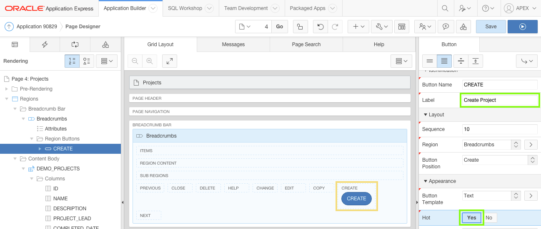Click the zoom out magnifier icon

(x=135, y=61)
